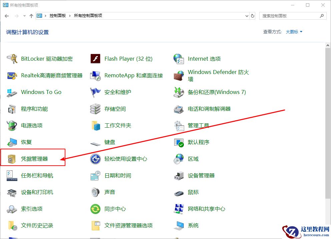331x239 pixels.
Task: Open the address bar dropdown arrow
Action: pyautogui.click(x=246, y=16)
